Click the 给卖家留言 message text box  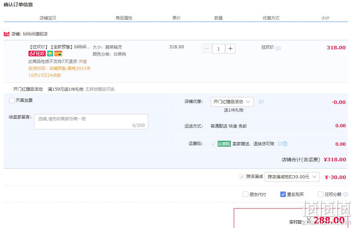point(91,122)
